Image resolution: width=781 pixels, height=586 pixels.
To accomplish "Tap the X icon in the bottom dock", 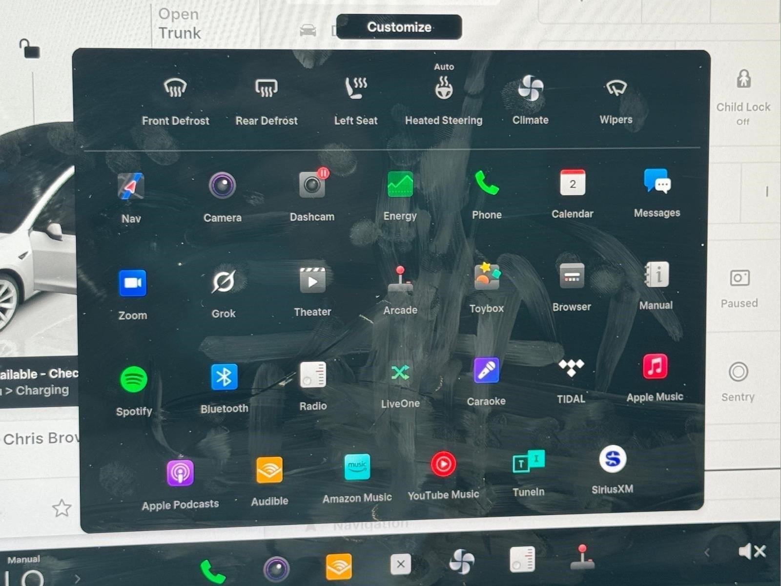I will point(401,565).
